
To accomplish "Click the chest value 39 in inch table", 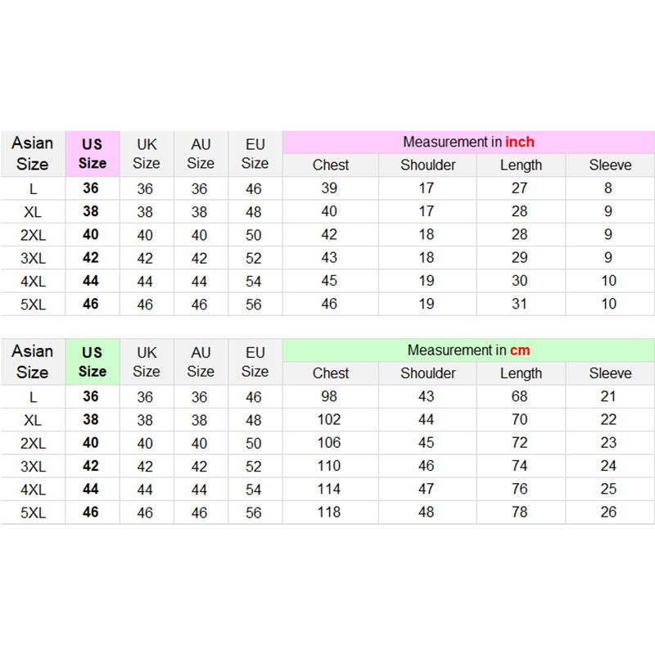I will [x=330, y=188].
